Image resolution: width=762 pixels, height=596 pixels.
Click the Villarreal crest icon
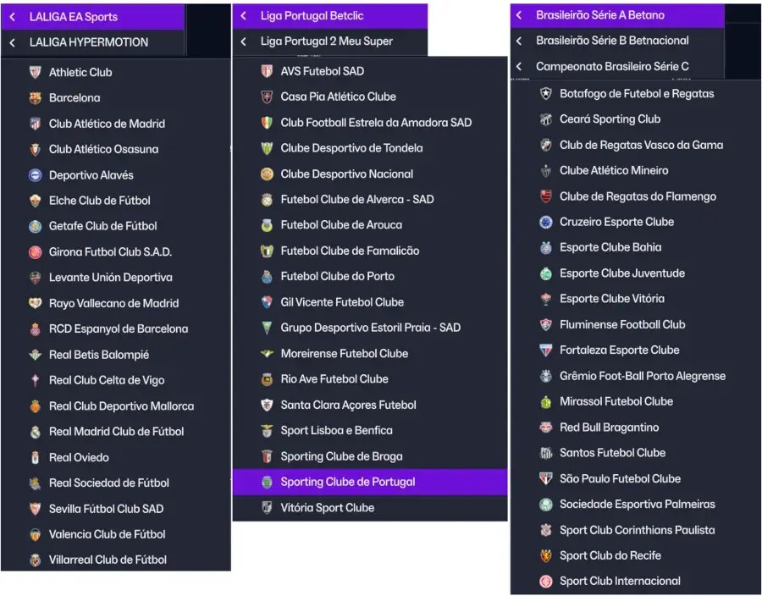(35, 560)
